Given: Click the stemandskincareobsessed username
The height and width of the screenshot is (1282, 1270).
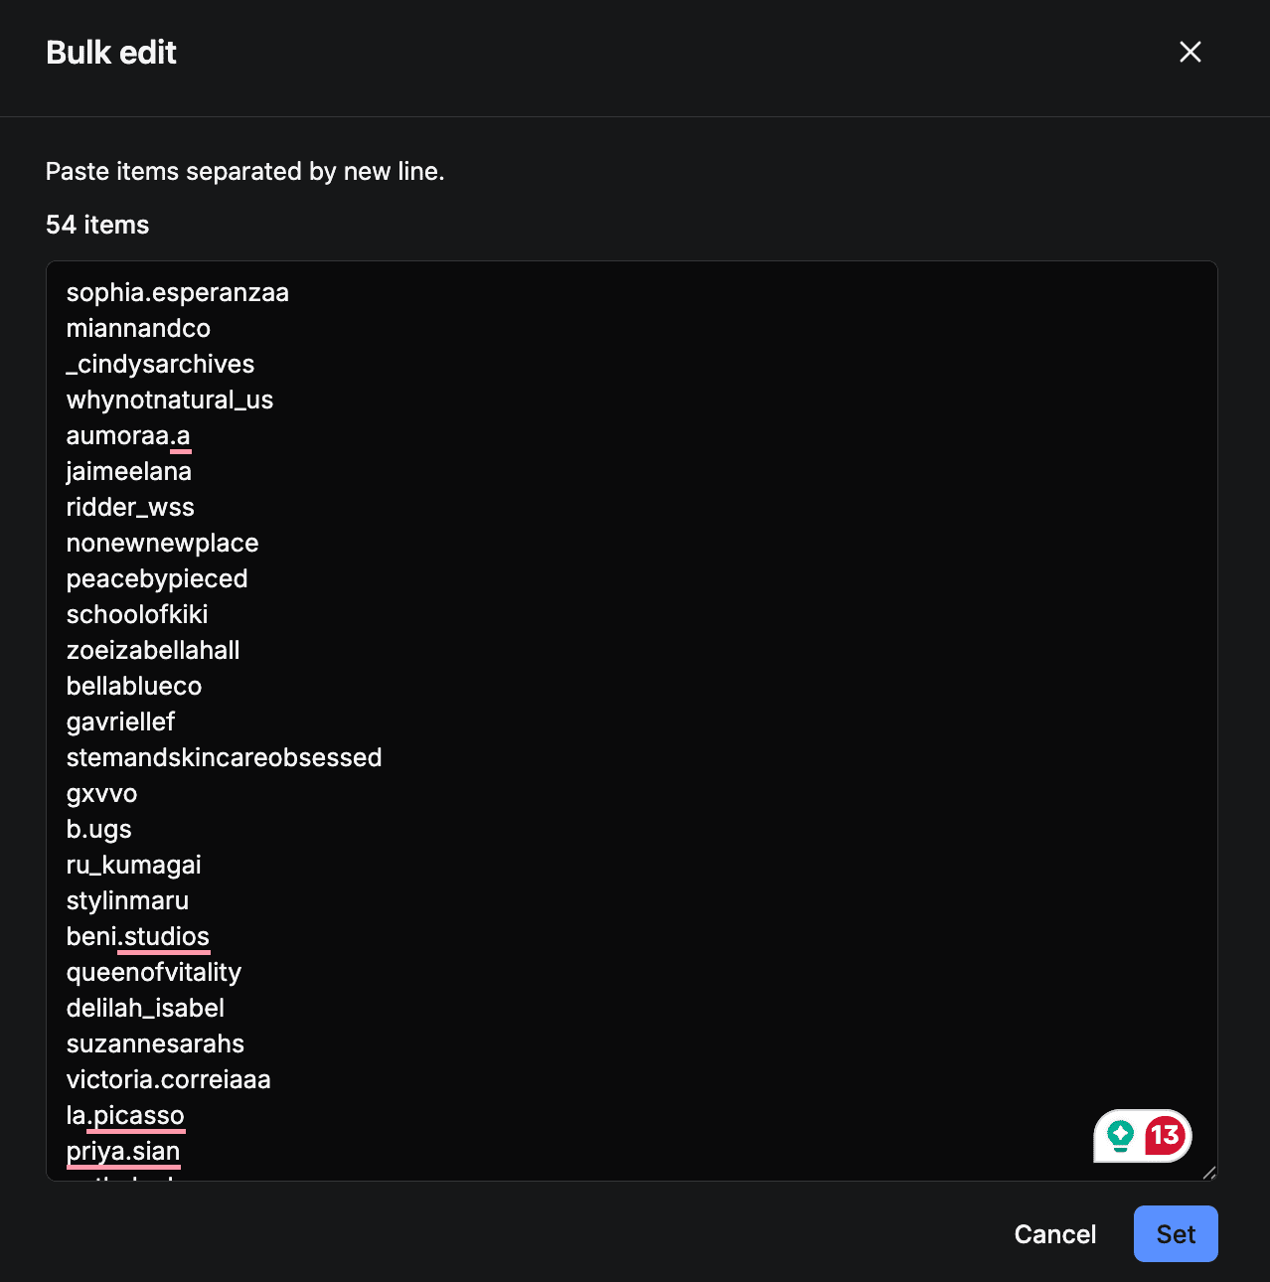Looking at the screenshot, I should tap(224, 757).
